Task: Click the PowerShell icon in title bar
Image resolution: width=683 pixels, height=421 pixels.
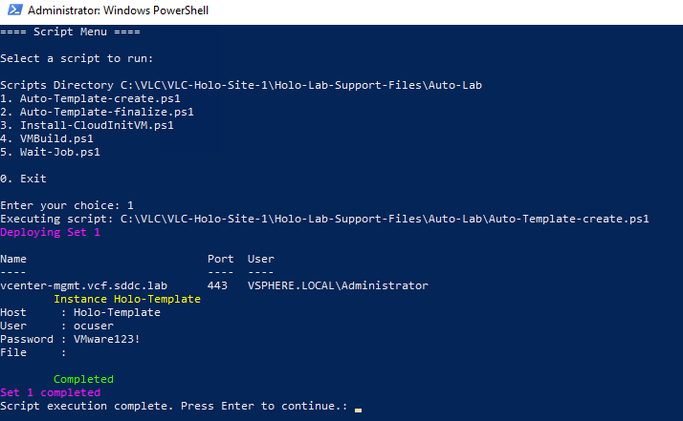Action: coord(11,11)
